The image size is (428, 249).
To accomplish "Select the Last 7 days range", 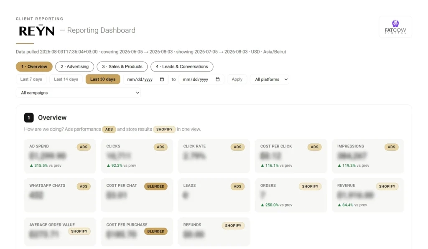I will [x=31, y=79].
